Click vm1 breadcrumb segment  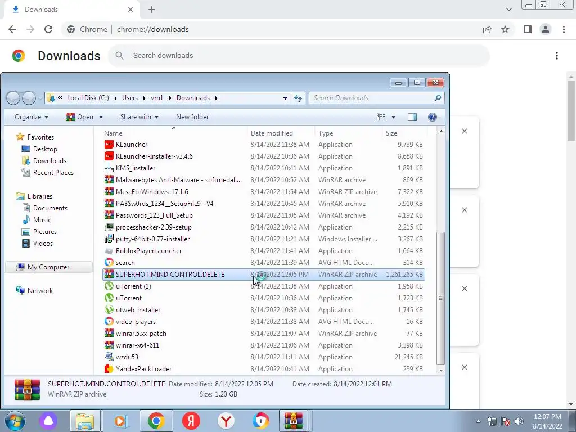click(x=157, y=98)
